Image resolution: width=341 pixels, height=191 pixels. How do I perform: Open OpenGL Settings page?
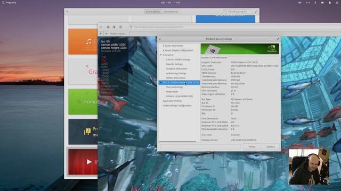point(174,64)
